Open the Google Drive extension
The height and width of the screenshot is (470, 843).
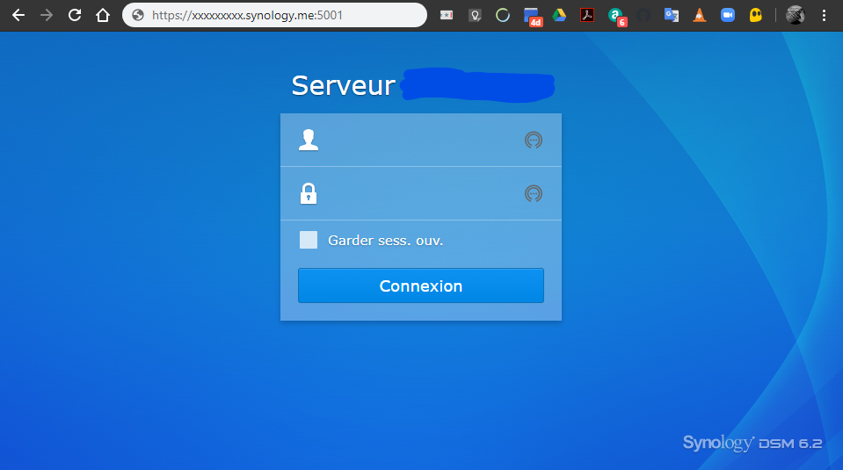point(559,15)
